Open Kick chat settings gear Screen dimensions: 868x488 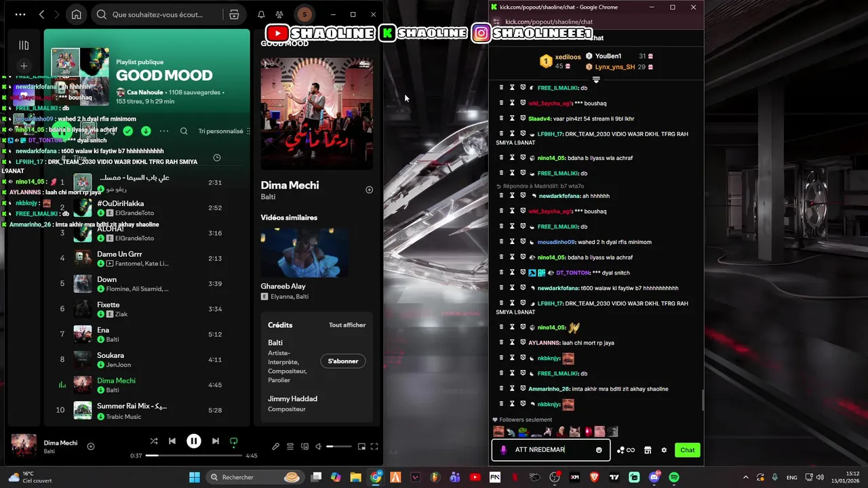pos(664,450)
